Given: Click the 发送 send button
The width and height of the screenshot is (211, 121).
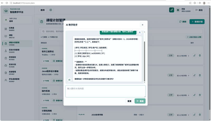Looking at the screenshot, I should pos(140,101).
